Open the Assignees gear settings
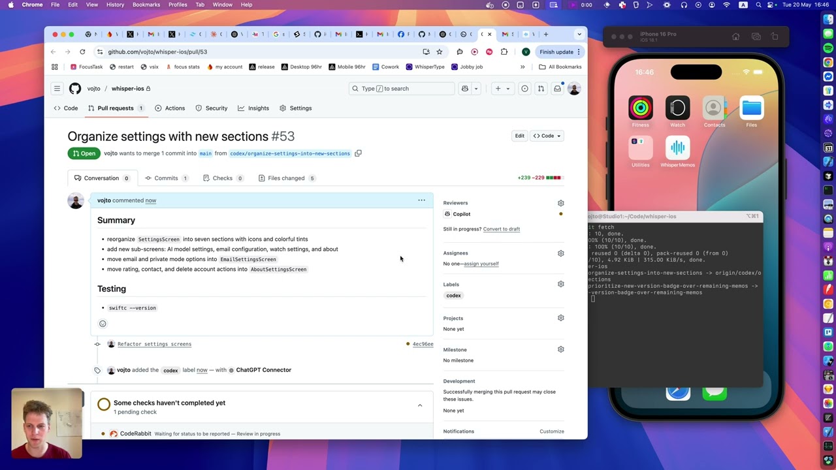Viewport: 836px width, 470px height. (560, 253)
